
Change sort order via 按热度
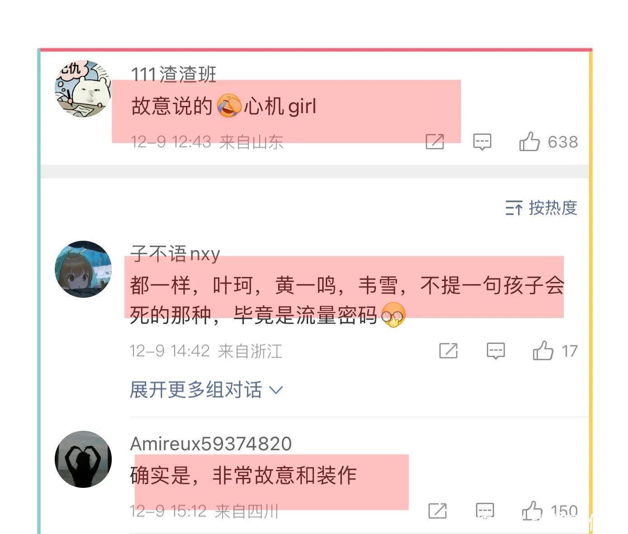point(541,208)
